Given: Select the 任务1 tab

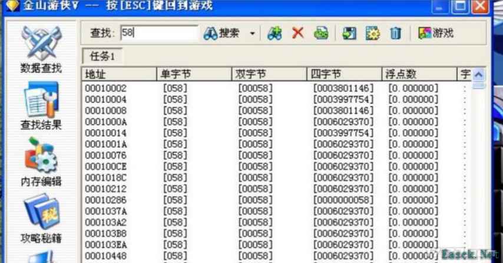Looking at the screenshot, I should (102, 56).
